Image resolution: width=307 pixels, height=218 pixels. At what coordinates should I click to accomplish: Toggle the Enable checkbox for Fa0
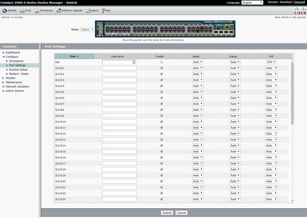pyautogui.click(x=161, y=62)
